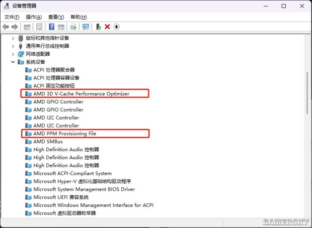
Task: Select ACPI 处理器容器设备
Action: point(56,78)
